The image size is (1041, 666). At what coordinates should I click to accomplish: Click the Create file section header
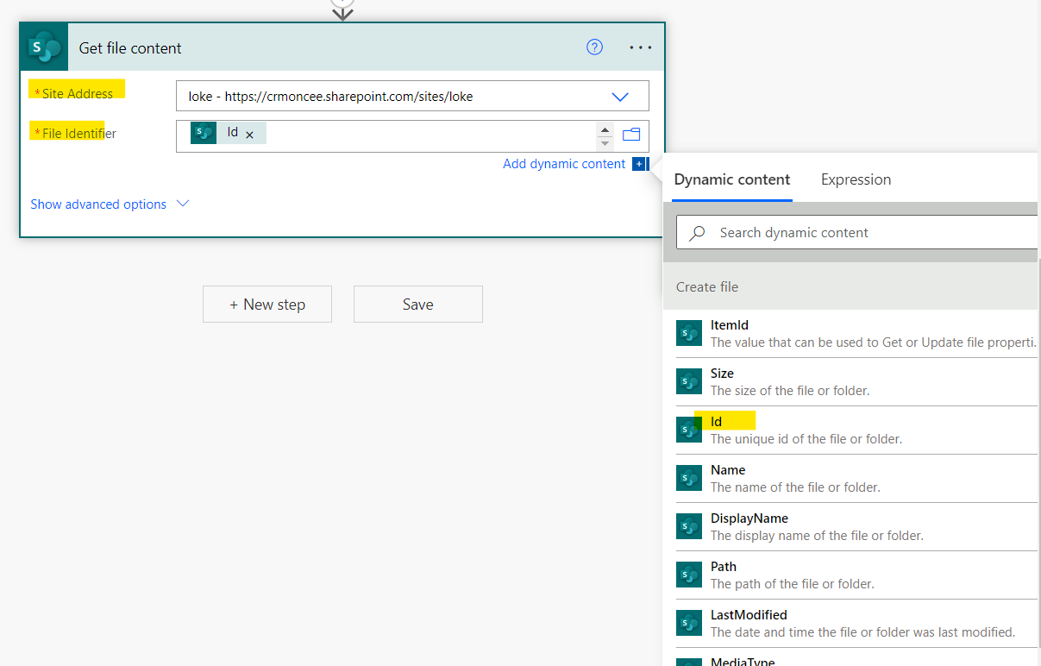click(851, 286)
